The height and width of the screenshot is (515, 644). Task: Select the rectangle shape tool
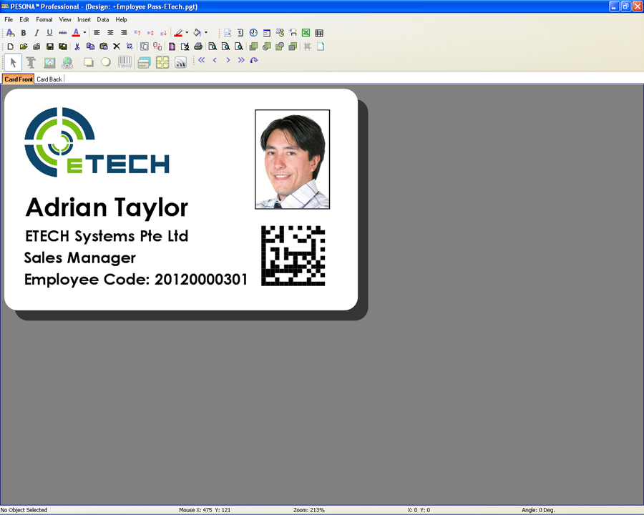pyautogui.click(x=88, y=63)
